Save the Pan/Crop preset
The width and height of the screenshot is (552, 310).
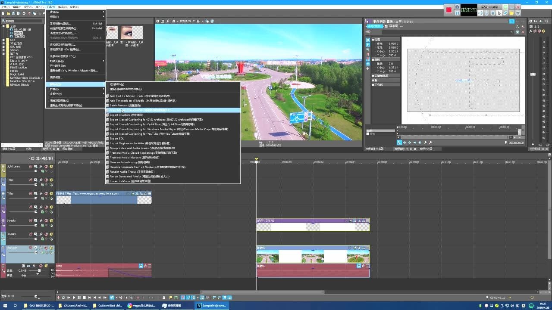[x=517, y=32]
